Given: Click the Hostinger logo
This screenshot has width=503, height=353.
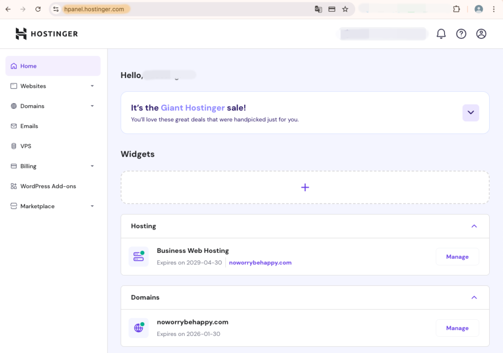Looking at the screenshot, I should tap(47, 34).
